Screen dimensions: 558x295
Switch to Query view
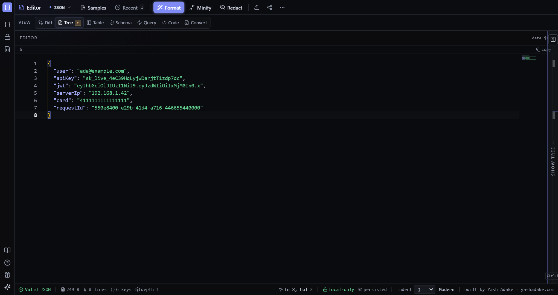coord(147,23)
